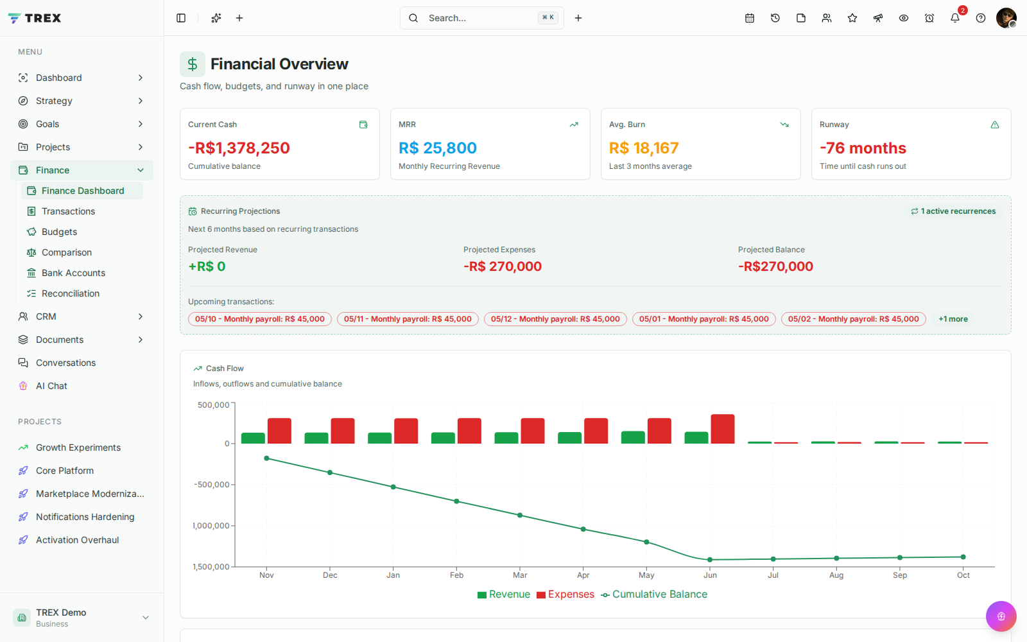The width and height of the screenshot is (1027, 642).
Task: Open Core Platform project
Action: tap(82, 471)
